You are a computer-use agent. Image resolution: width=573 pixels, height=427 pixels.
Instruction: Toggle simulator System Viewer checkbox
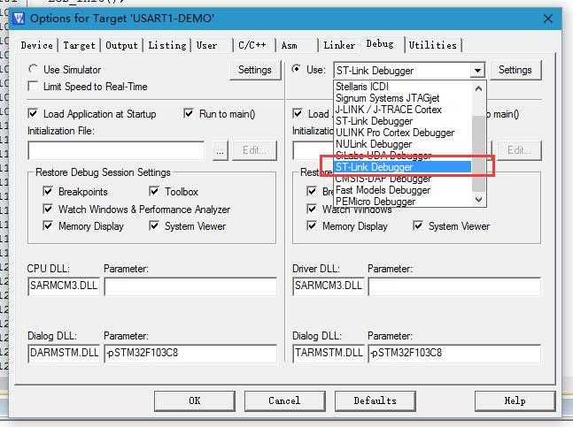pos(154,225)
